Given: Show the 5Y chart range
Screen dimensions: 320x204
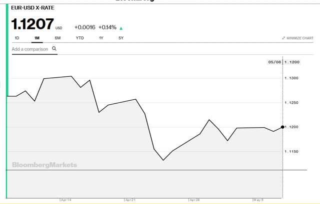Looking at the screenshot, I should [121, 38].
